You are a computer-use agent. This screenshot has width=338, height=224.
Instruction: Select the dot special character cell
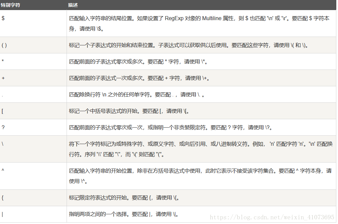tap(33, 94)
